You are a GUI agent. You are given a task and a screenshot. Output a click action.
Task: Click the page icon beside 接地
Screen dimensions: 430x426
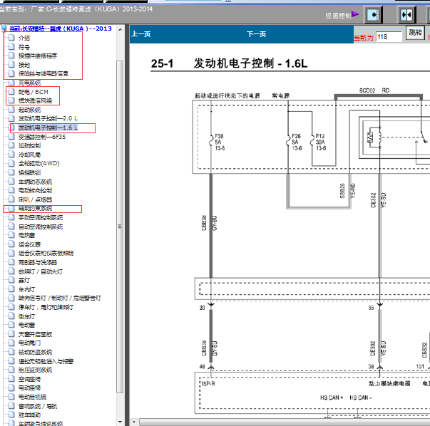[11, 65]
